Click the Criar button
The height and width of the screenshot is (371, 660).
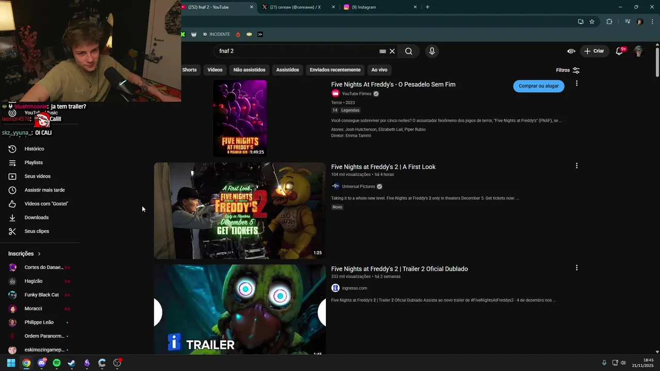(593, 51)
